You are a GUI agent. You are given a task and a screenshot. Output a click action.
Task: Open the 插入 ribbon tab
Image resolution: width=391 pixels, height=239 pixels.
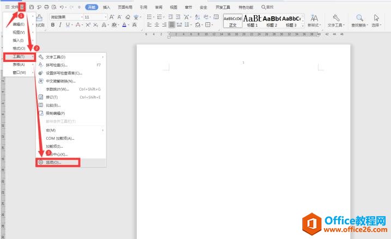107,7
